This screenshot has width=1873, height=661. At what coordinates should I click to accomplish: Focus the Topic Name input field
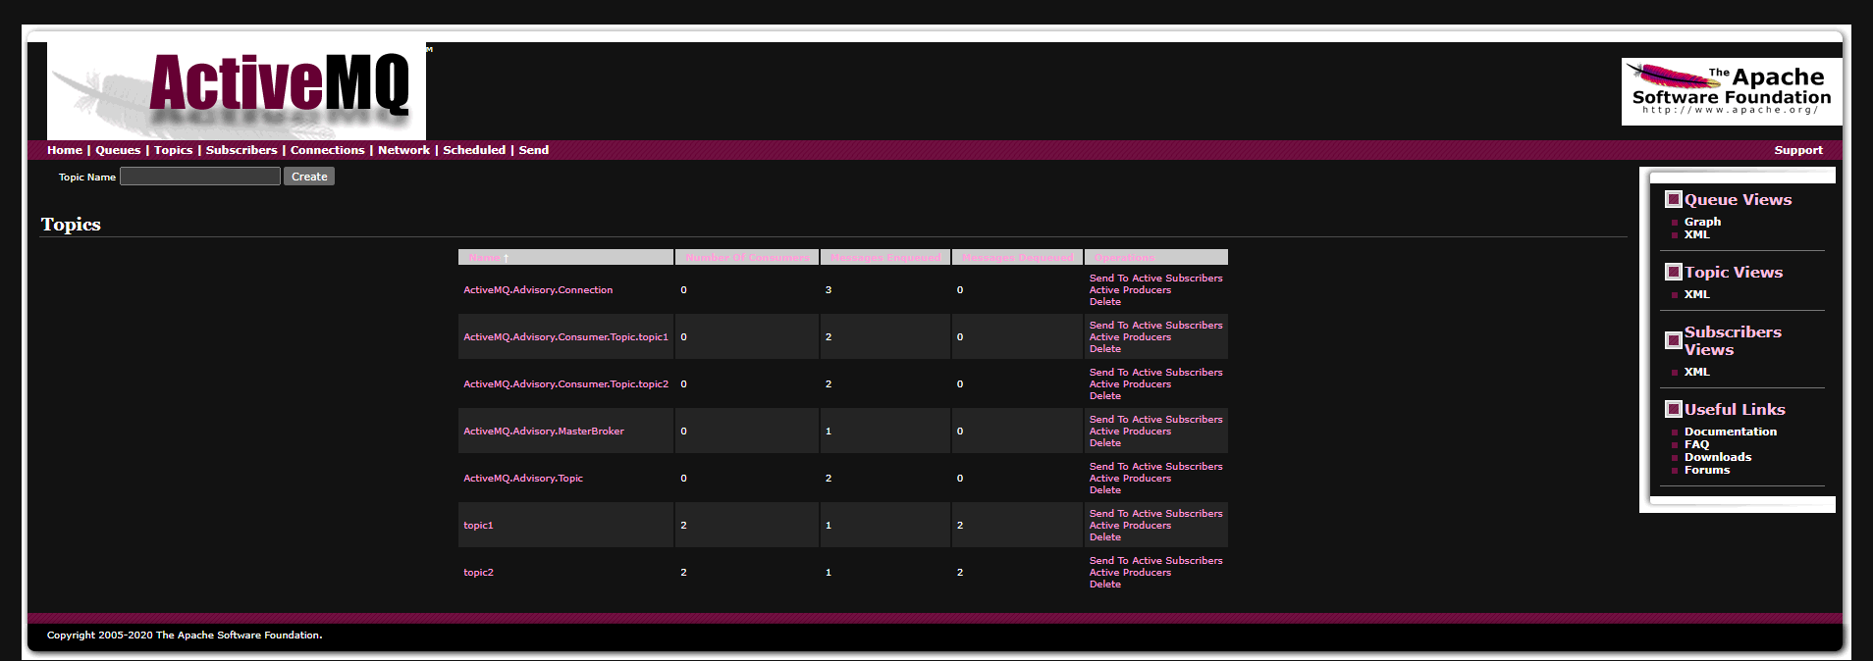click(200, 177)
